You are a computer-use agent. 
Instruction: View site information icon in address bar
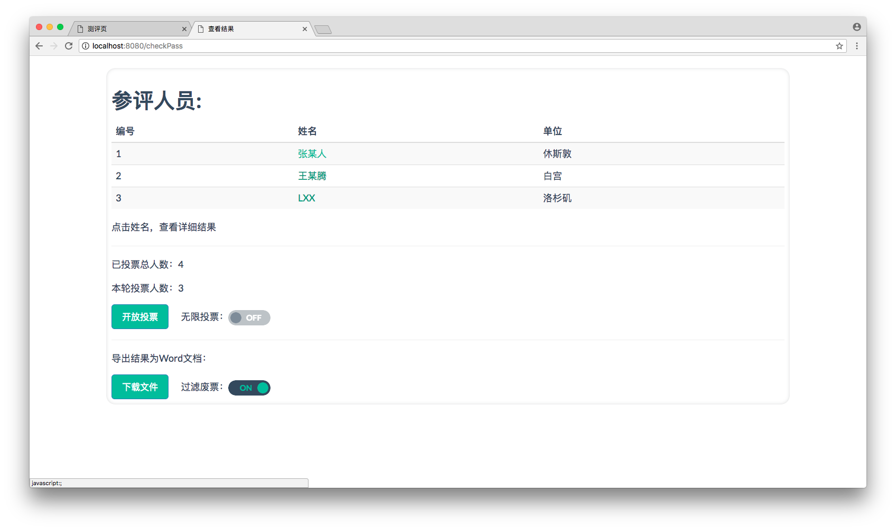(86, 46)
